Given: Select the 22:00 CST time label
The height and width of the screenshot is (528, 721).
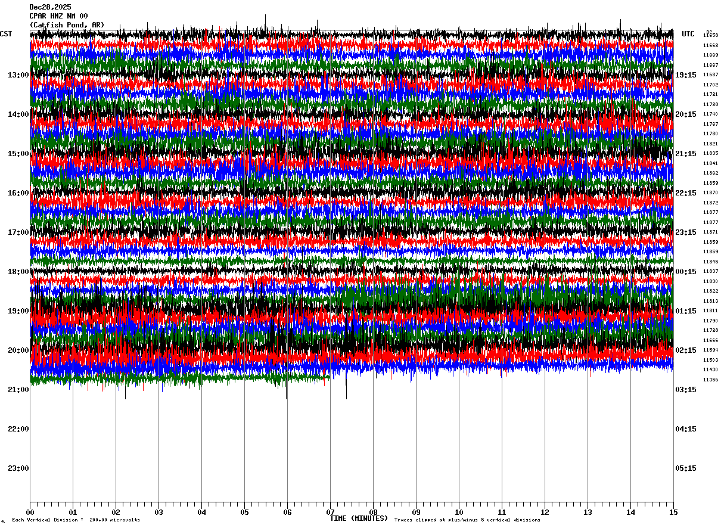Looking at the screenshot, I should coord(18,429).
